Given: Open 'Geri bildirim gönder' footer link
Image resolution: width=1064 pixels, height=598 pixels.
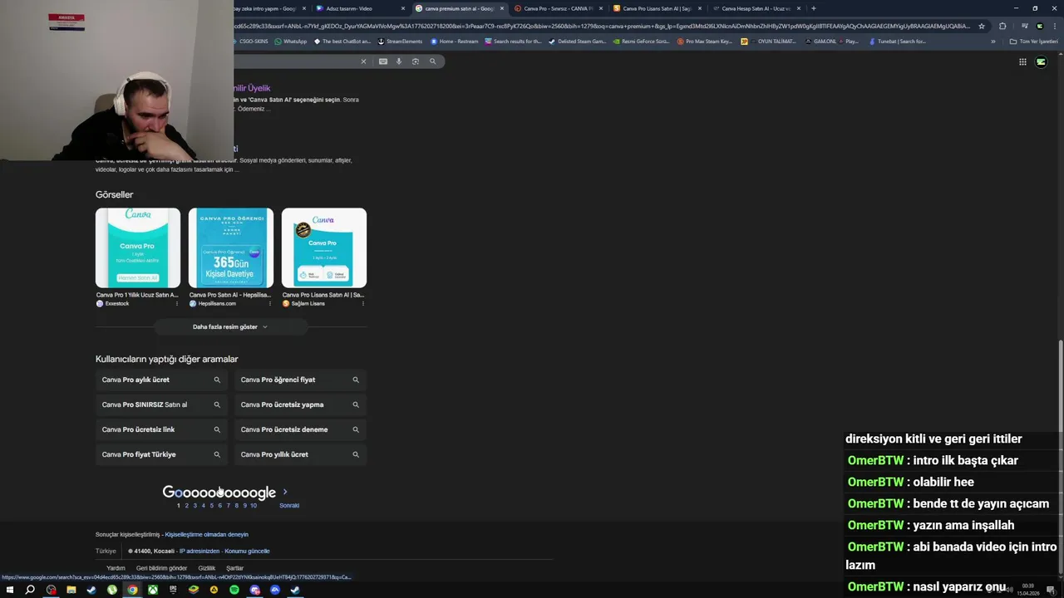Looking at the screenshot, I should pyautogui.click(x=161, y=569).
